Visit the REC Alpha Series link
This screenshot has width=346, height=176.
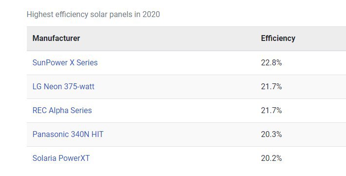tap(62, 110)
